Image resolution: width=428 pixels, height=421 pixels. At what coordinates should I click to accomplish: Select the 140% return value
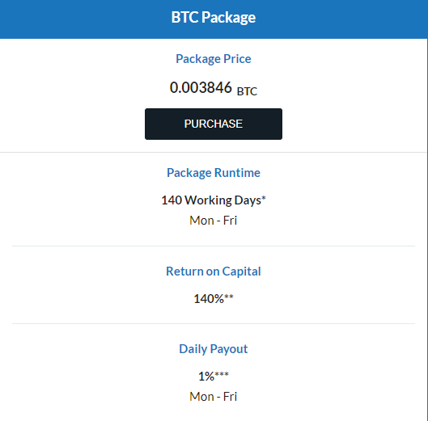point(209,299)
